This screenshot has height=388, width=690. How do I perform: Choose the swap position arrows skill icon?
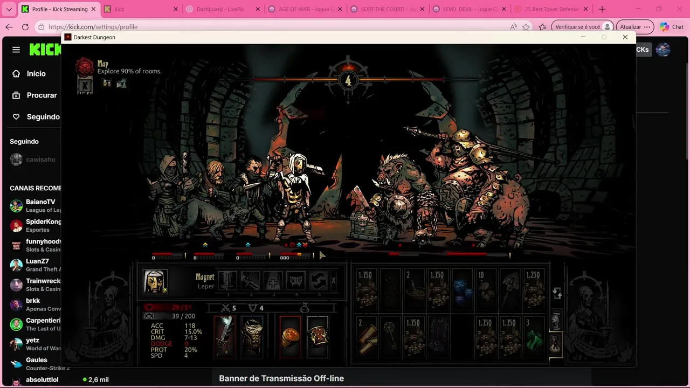pos(319,281)
